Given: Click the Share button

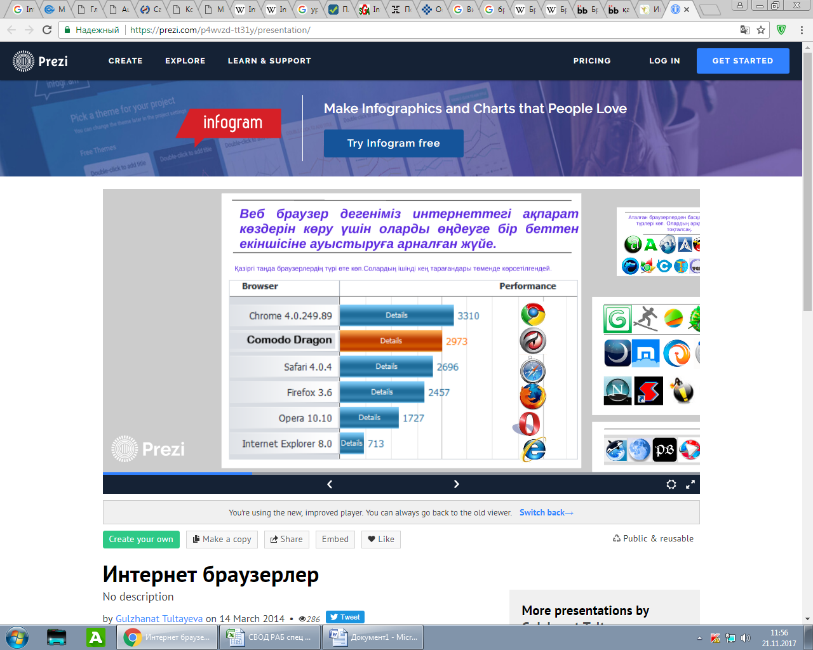Looking at the screenshot, I should click(x=286, y=540).
